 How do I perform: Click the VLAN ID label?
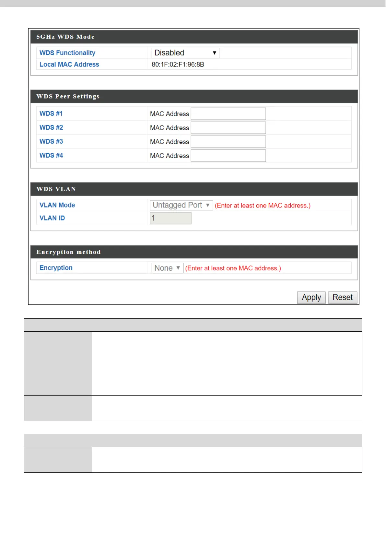point(52,218)
